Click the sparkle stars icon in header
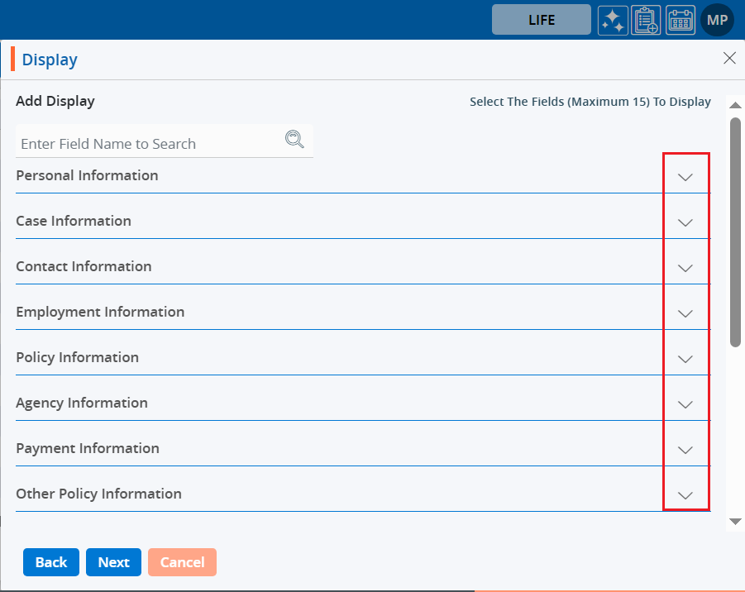 pyautogui.click(x=613, y=20)
